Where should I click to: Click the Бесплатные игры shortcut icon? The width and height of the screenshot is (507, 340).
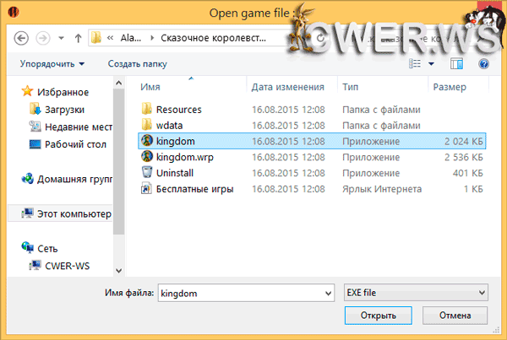(x=146, y=189)
